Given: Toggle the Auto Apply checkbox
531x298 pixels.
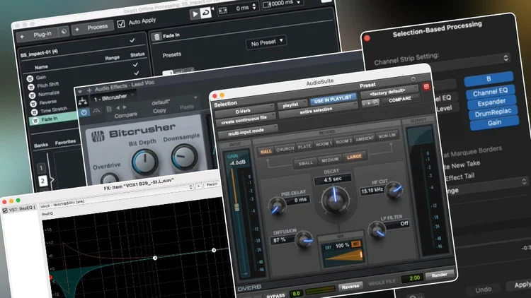Looking at the screenshot, I should pos(121,24).
